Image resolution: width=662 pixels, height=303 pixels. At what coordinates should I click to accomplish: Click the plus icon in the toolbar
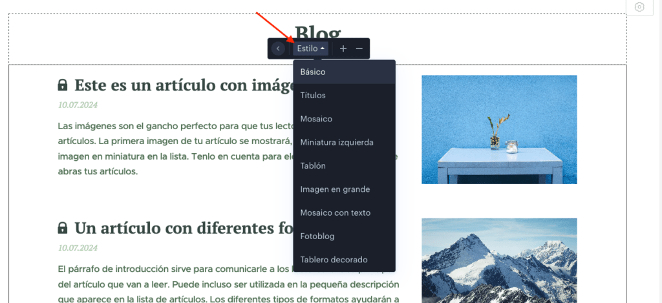(x=343, y=48)
